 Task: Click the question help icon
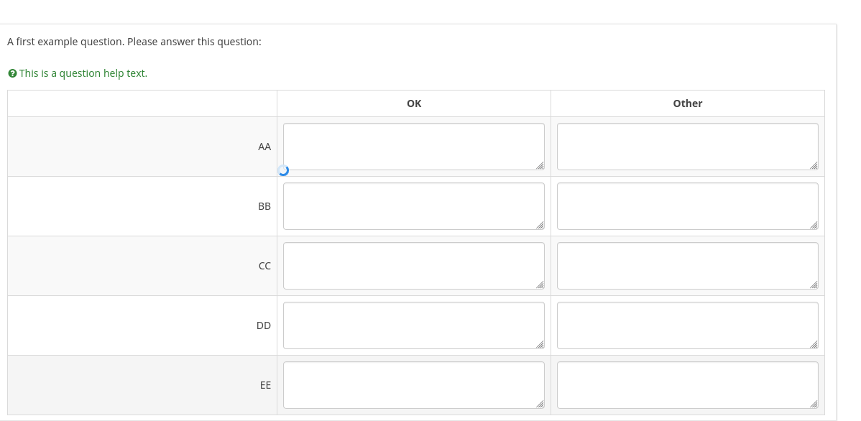point(12,73)
